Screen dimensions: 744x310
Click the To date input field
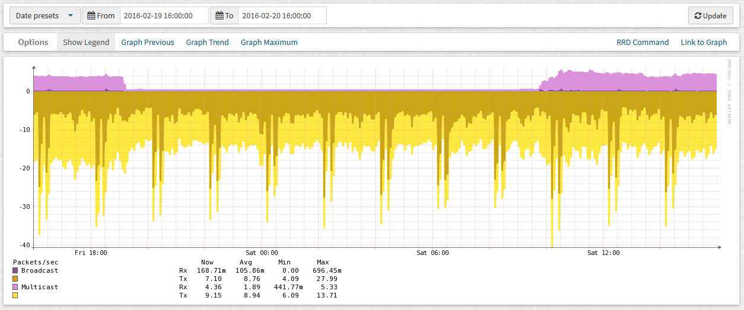[282, 16]
